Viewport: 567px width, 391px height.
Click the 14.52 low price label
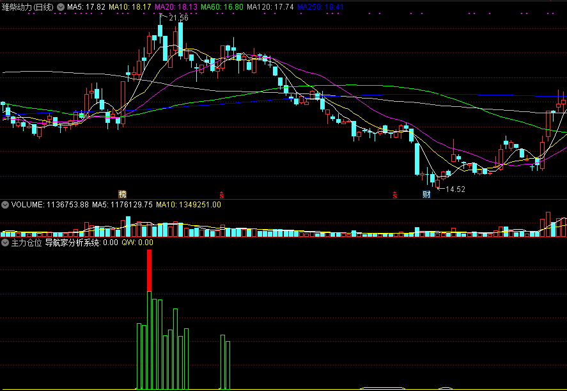[x=455, y=189]
